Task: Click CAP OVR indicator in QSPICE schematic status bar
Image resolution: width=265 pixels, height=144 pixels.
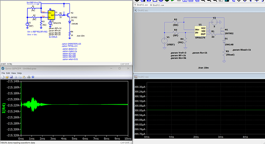Action: point(125,64)
